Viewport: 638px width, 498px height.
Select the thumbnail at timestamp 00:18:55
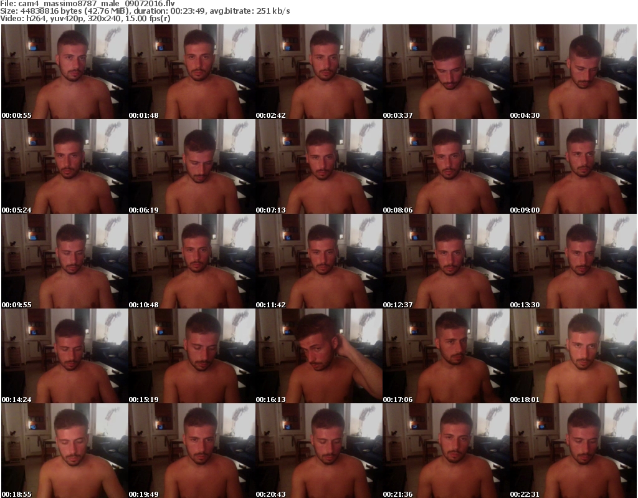pos(64,451)
